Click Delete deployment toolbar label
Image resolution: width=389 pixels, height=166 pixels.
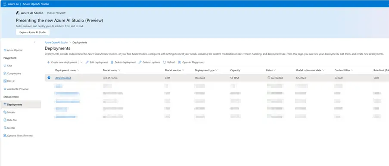point(125,62)
